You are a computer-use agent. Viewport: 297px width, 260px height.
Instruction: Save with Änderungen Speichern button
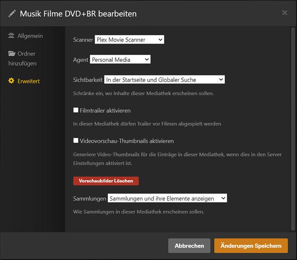point(251,246)
